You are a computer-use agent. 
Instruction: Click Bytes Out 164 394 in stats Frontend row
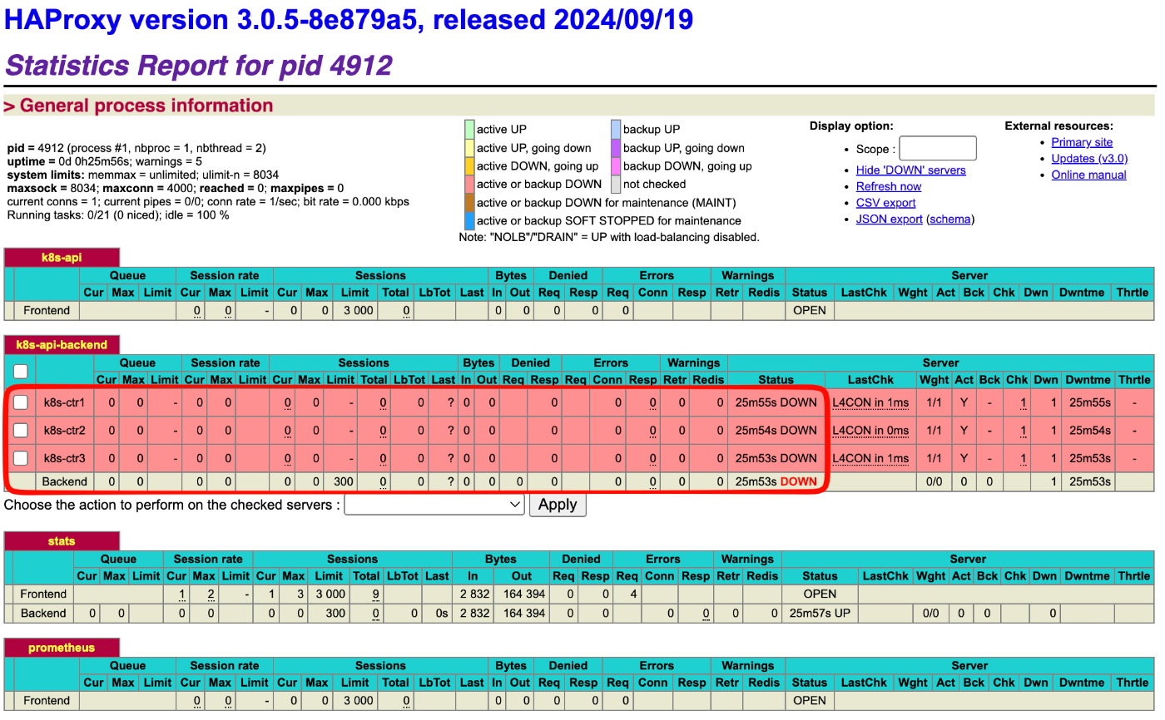point(522,594)
